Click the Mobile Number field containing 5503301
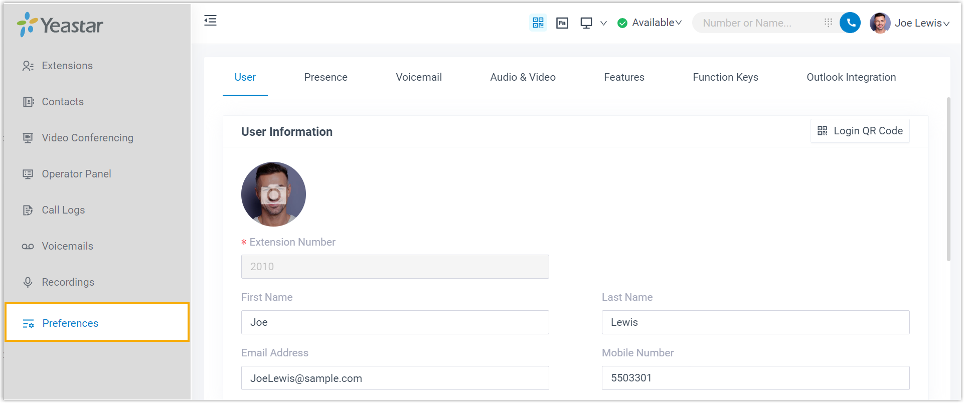The width and height of the screenshot is (964, 403). point(755,378)
